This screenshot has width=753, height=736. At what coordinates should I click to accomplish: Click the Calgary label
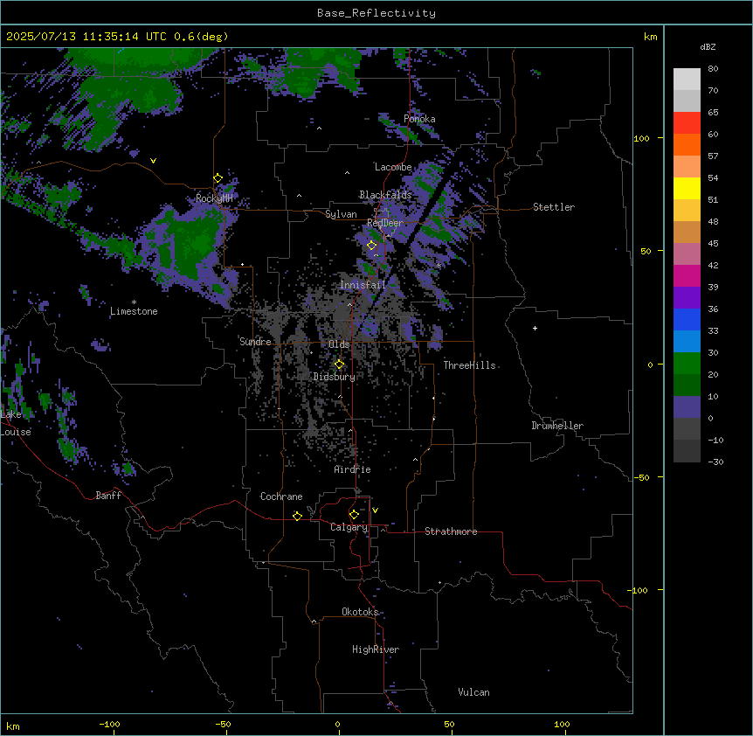(349, 527)
